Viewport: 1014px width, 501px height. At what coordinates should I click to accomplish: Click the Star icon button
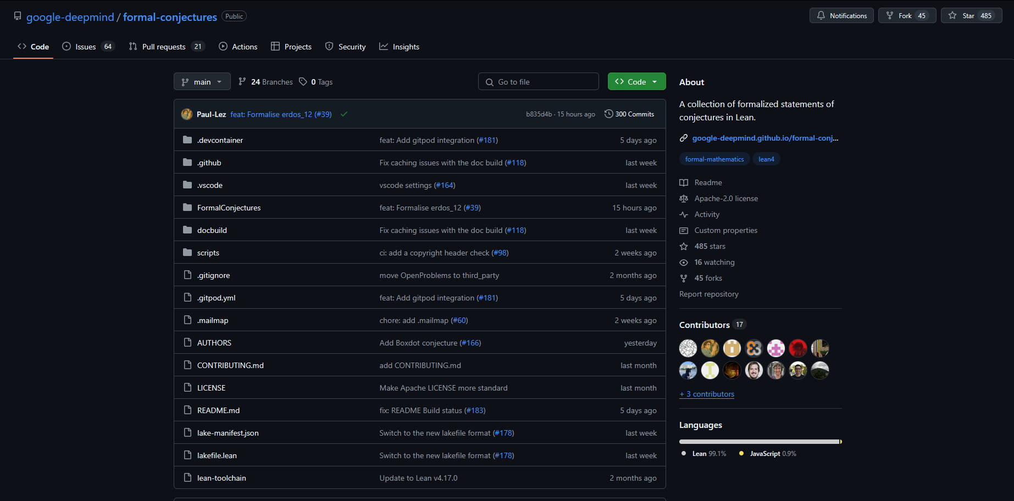(x=952, y=15)
